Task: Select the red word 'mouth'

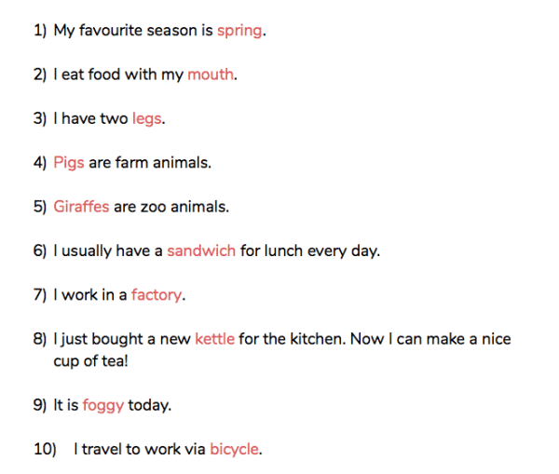Action: click(x=211, y=74)
